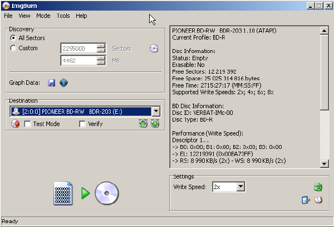Screen dimensions: 334x227
Task: Click 'Disc ID: VERBAT-IMc-00' text
Action: pyautogui.click(x=203, y=113)
